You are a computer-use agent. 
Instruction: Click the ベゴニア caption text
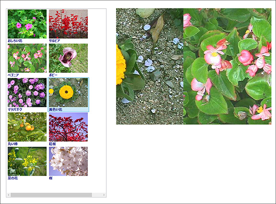coord(13,75)
